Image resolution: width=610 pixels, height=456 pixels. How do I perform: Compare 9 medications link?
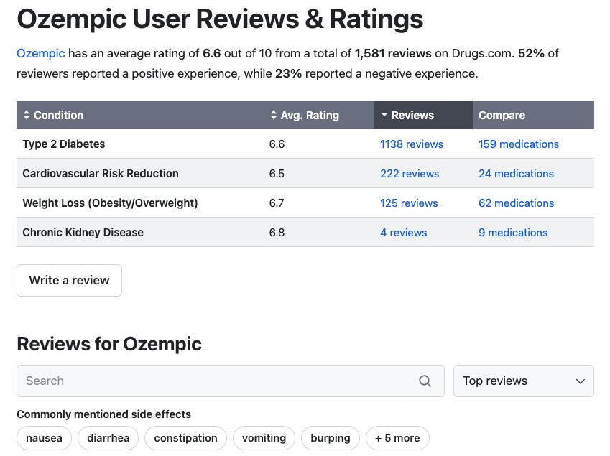click(513, 233)
